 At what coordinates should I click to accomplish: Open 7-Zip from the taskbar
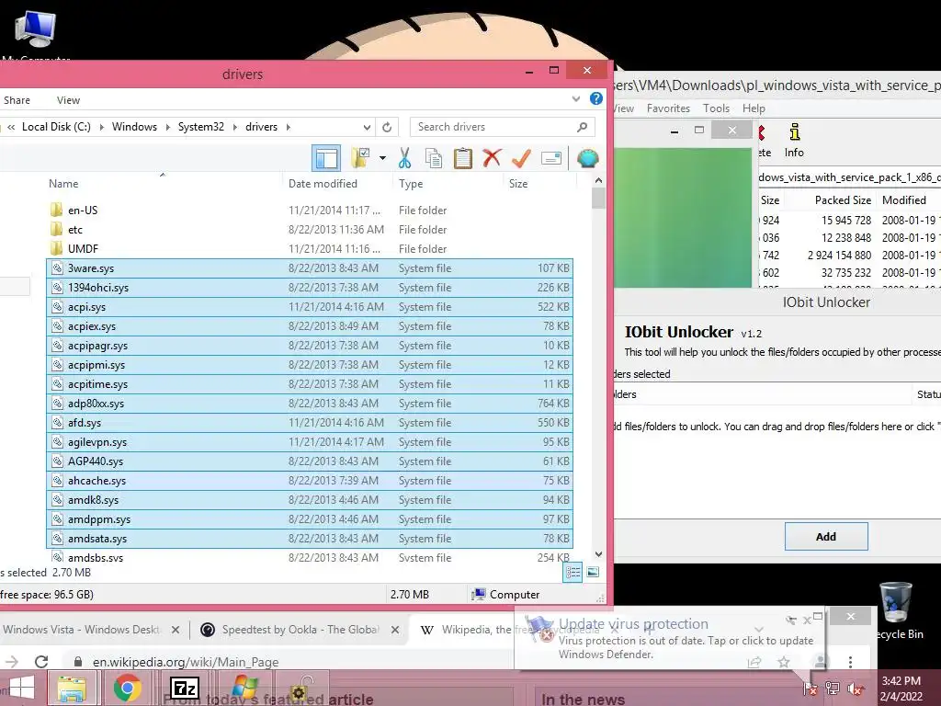point(184,688)
